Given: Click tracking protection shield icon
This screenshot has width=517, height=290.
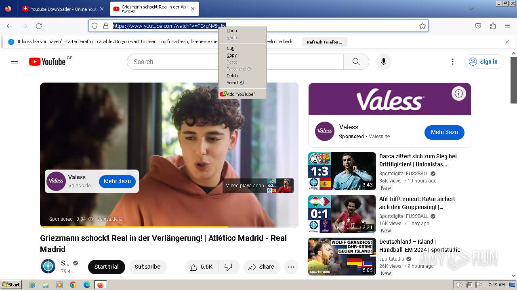Looking at the screenshot, I should (x=95, y=26).
